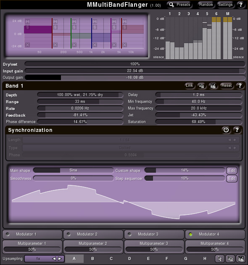Click the Min frequency slider
248x265 pixels.
point(198,102)
